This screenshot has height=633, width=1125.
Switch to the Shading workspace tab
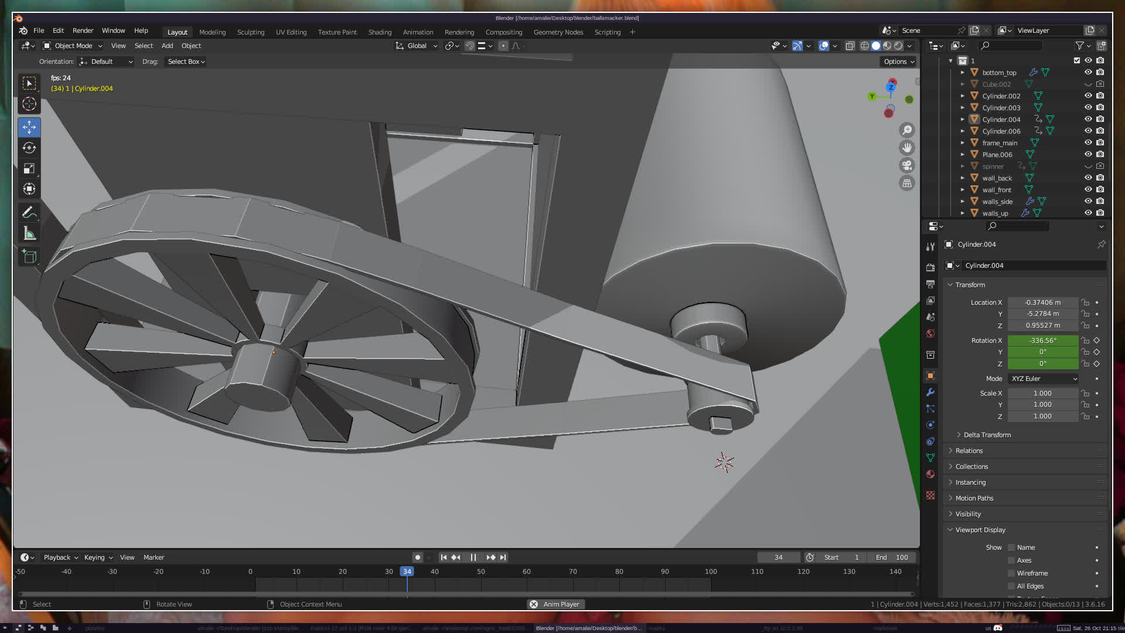[380, 32]
